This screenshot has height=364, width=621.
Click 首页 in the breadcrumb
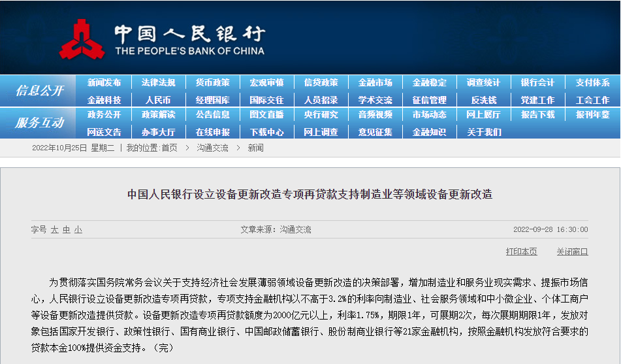(x=170, y=148)
